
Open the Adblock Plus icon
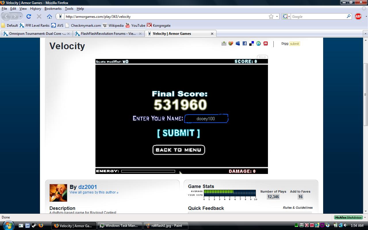click(x=358, y=16)
